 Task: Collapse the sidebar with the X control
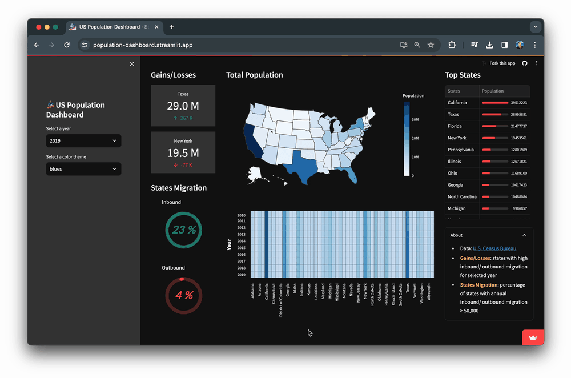pyautogui.click(x=132, y=63)
